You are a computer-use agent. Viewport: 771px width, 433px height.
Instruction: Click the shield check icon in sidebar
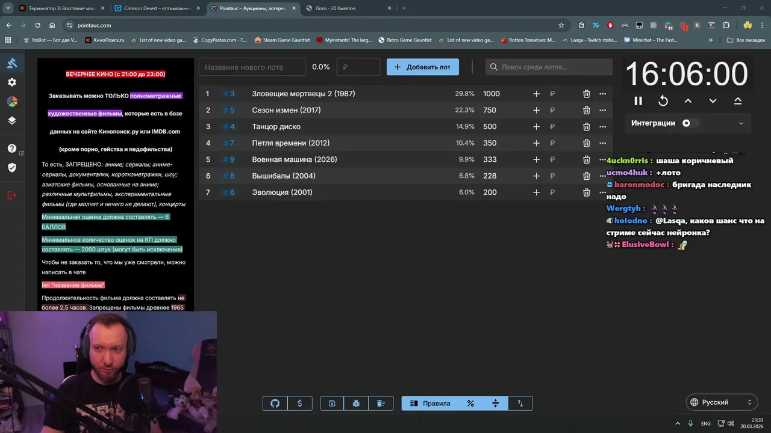click(x=12, y=167)
